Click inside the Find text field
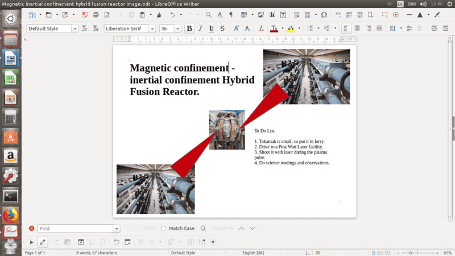 (x=75, y=228)
